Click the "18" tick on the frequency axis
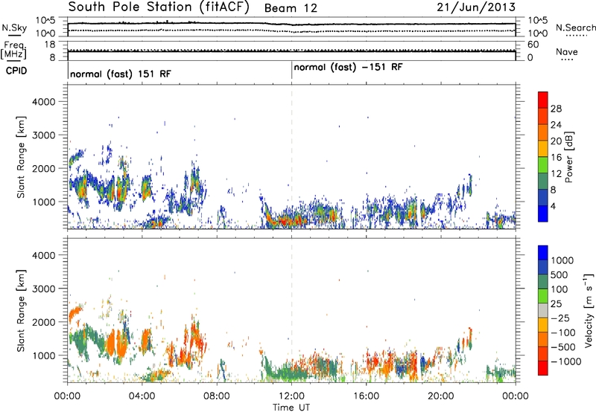This screenshot has height=412, width=596. pos(50,45)
